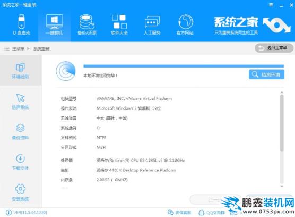This screenshot has width=295, height=217.
Task: Click the Xeon(R) CPU E3-1285L processor value
Action: point(141,161)
